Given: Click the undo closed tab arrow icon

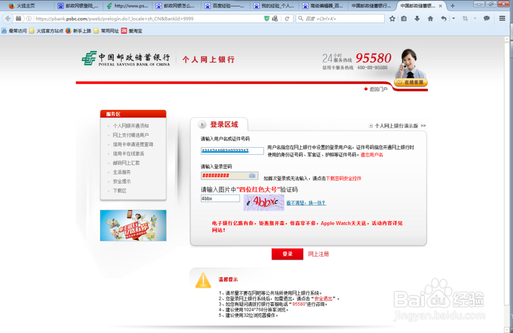Looking at the screenshot, I should click(444, 18).
